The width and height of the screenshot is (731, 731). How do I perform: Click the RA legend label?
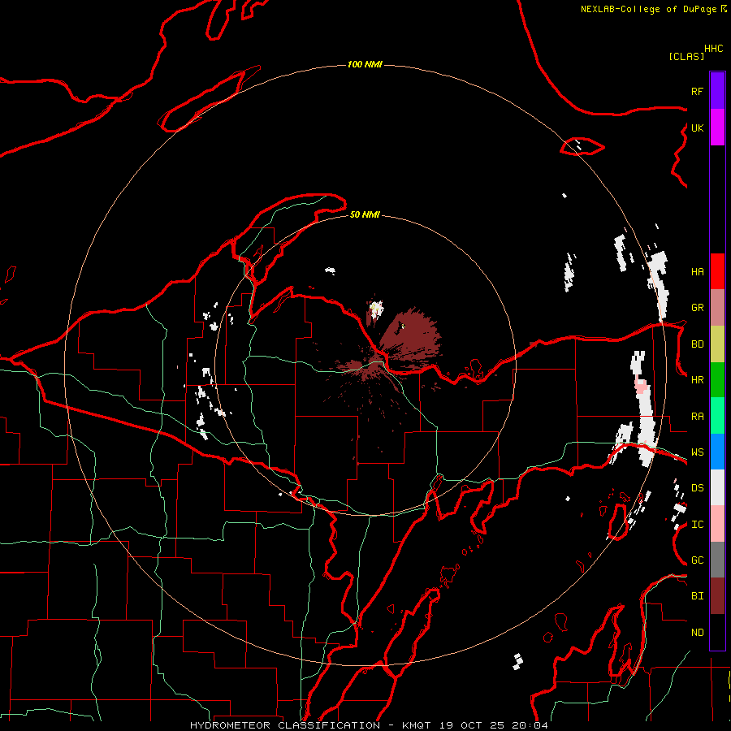[697, 417]
